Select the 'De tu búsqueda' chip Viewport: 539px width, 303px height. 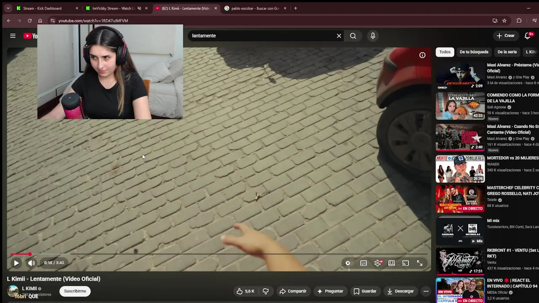coord(474,52)
